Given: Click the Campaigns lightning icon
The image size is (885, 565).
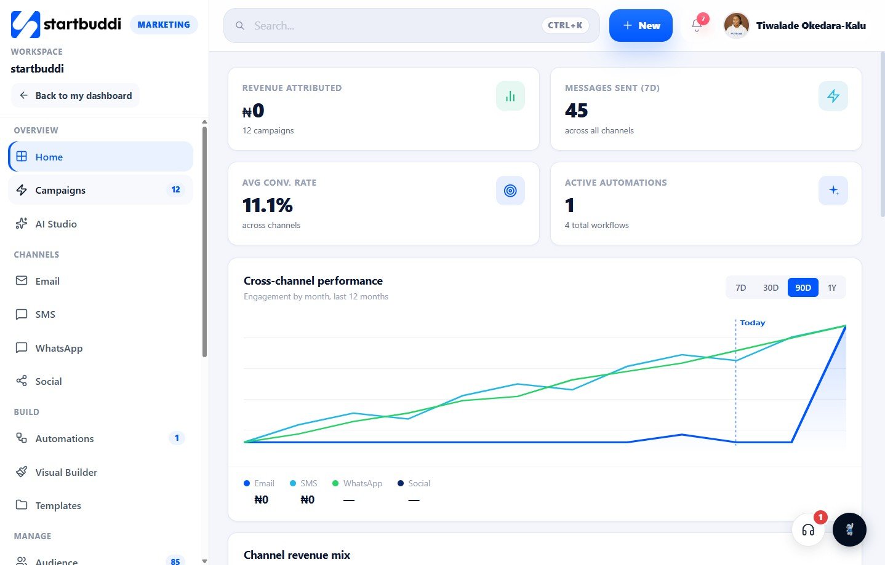Looking at the screenshot, I should click(22, 190).
